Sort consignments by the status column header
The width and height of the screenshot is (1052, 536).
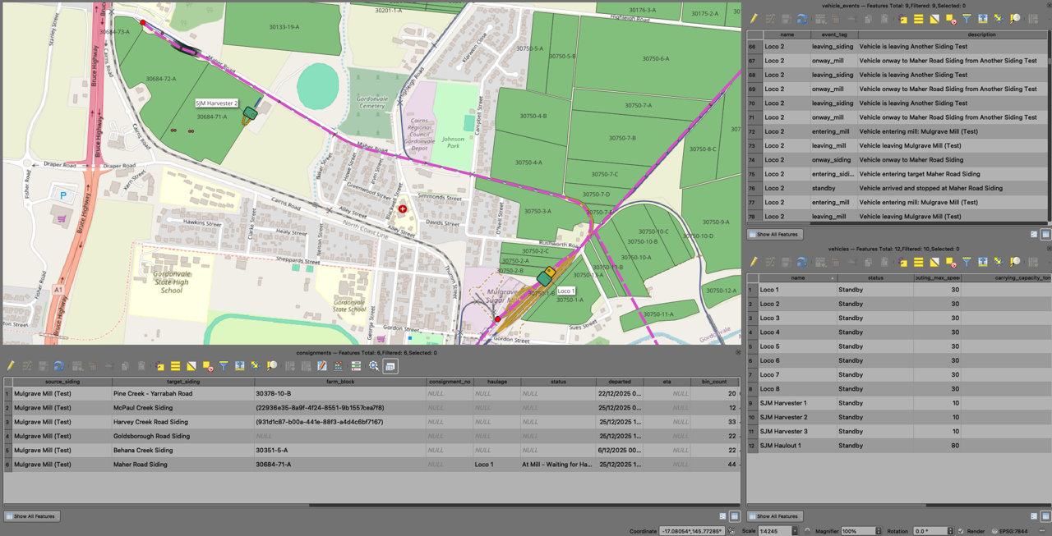coord(558,382)
